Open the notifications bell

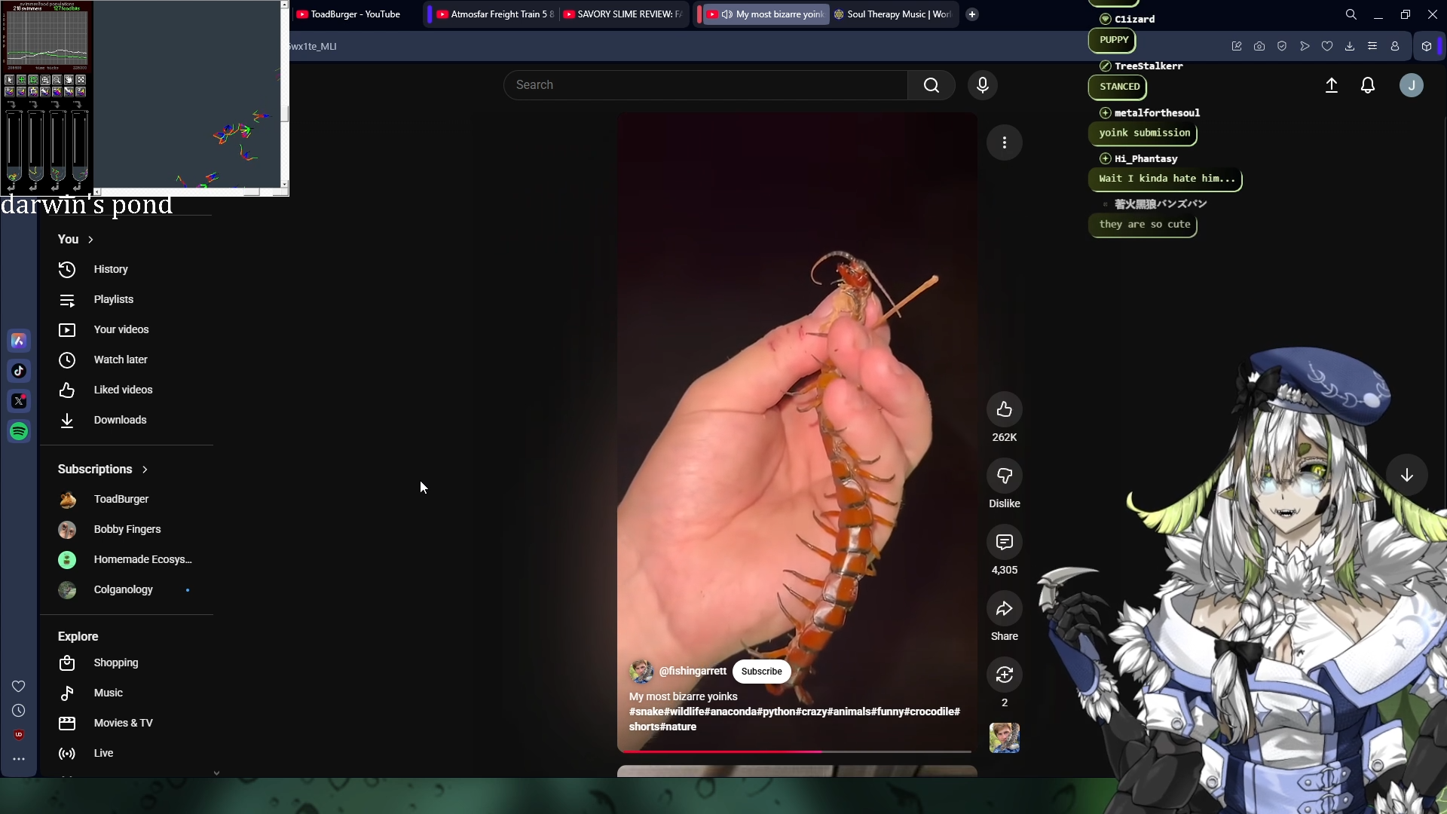pyautogui.click(x=1367, y=85)
